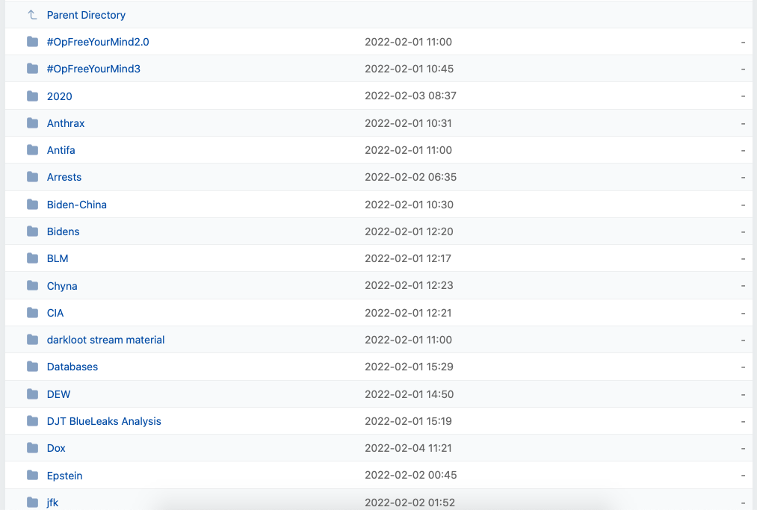The height and width of the screenshot is (510, 757).
Task: Select the Bidens folder icon
Action: coord(32,231)
